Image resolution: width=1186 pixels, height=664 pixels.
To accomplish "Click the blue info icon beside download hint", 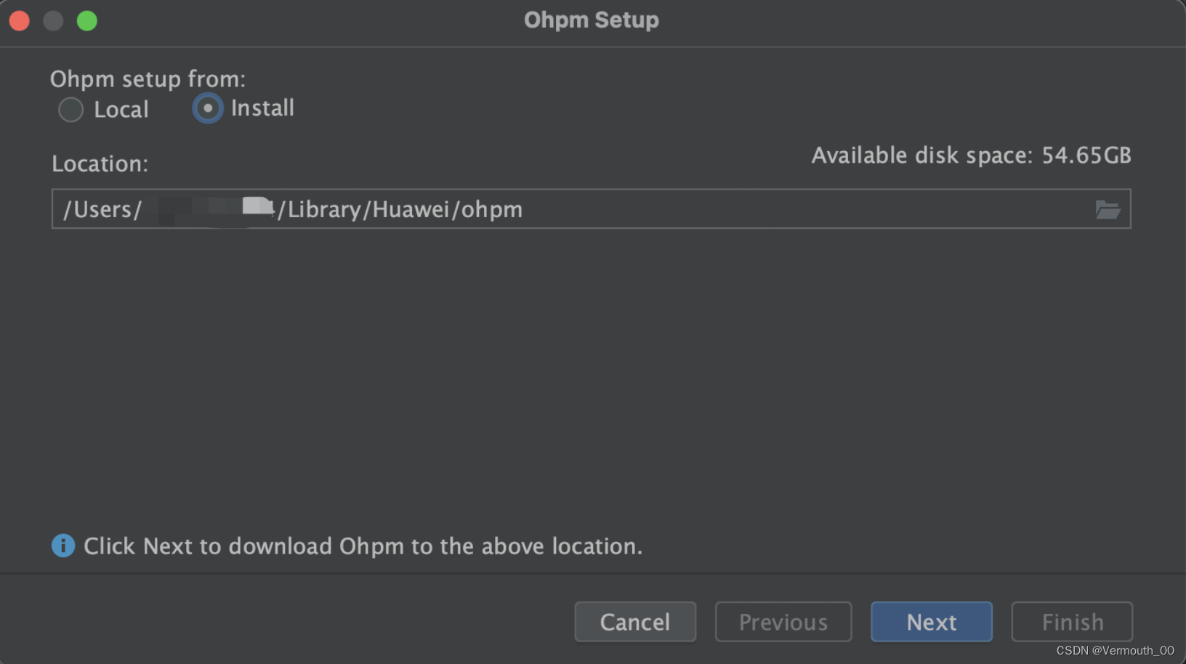I will (x=63, y=546).
